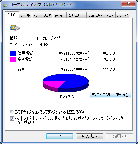Switch to the ツール tab
139x145 pixels.
tap(26, 15)
